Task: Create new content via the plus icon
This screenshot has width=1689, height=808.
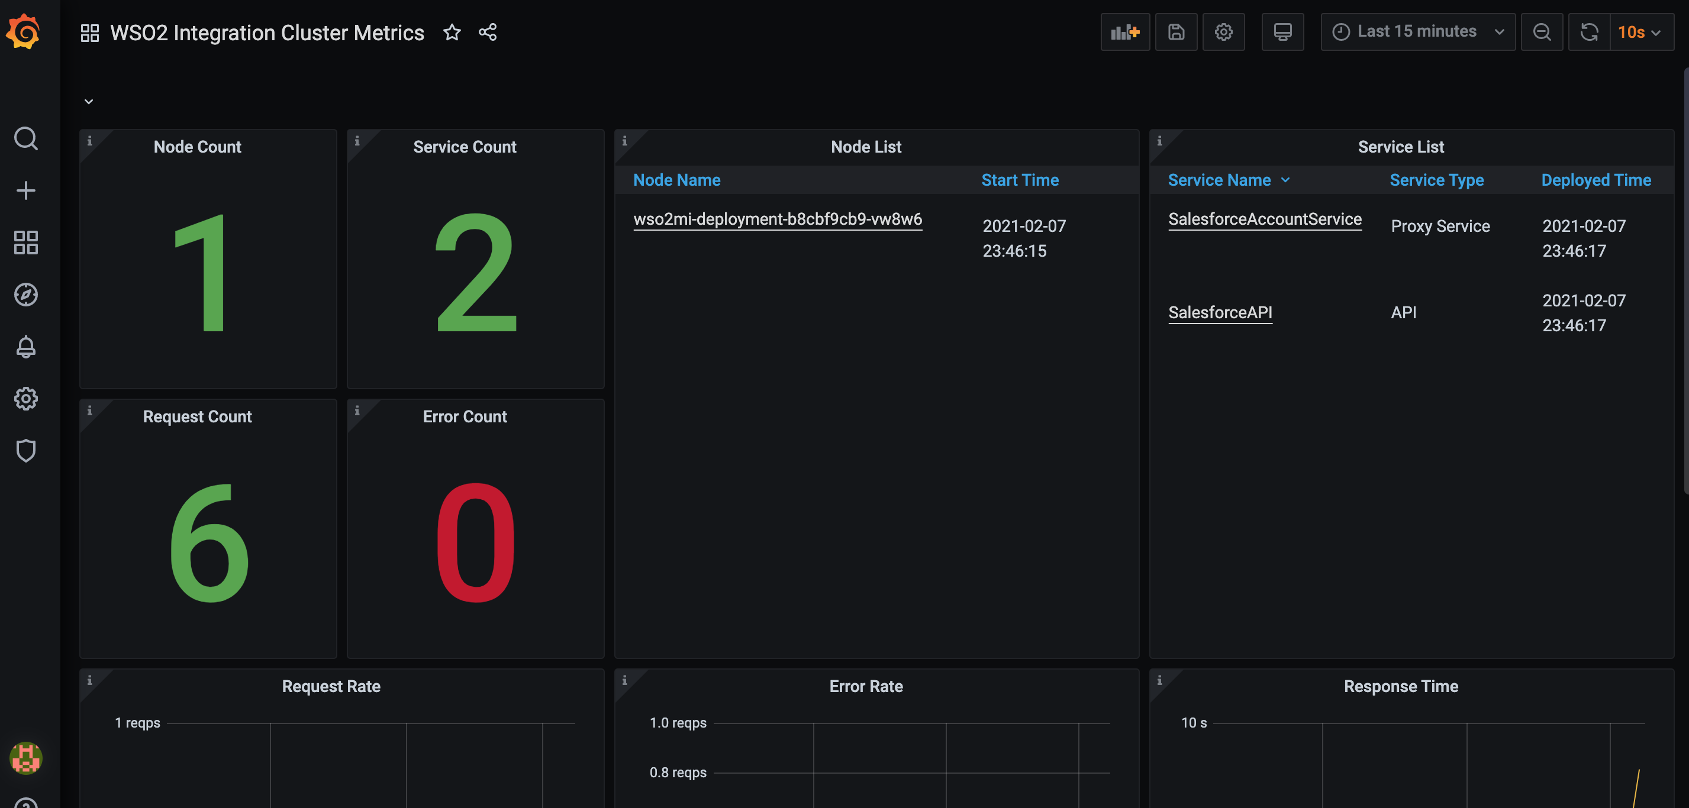Action: coord(26,190)
